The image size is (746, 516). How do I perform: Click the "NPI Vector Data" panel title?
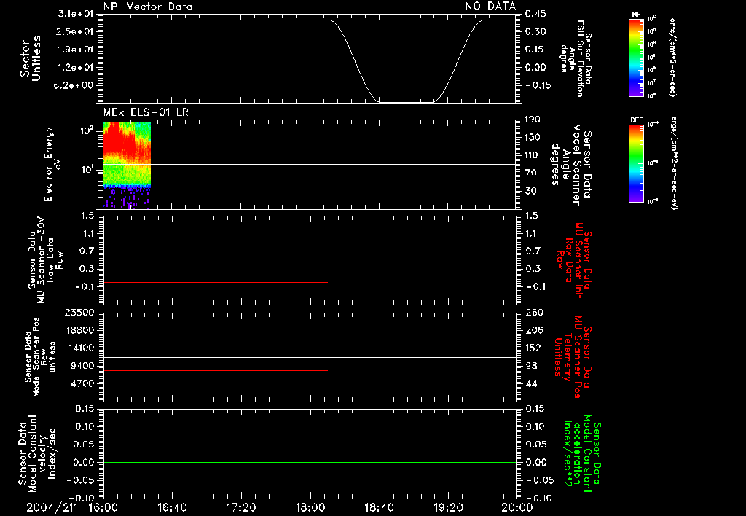coord(148,7)
